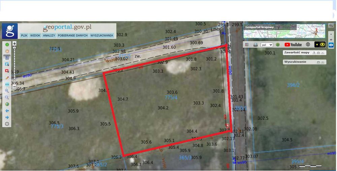Image resolution: width=337 pixels, height=171 pixels.
Task: Toggle the blue eye visibility button
Action: [331, 45]
